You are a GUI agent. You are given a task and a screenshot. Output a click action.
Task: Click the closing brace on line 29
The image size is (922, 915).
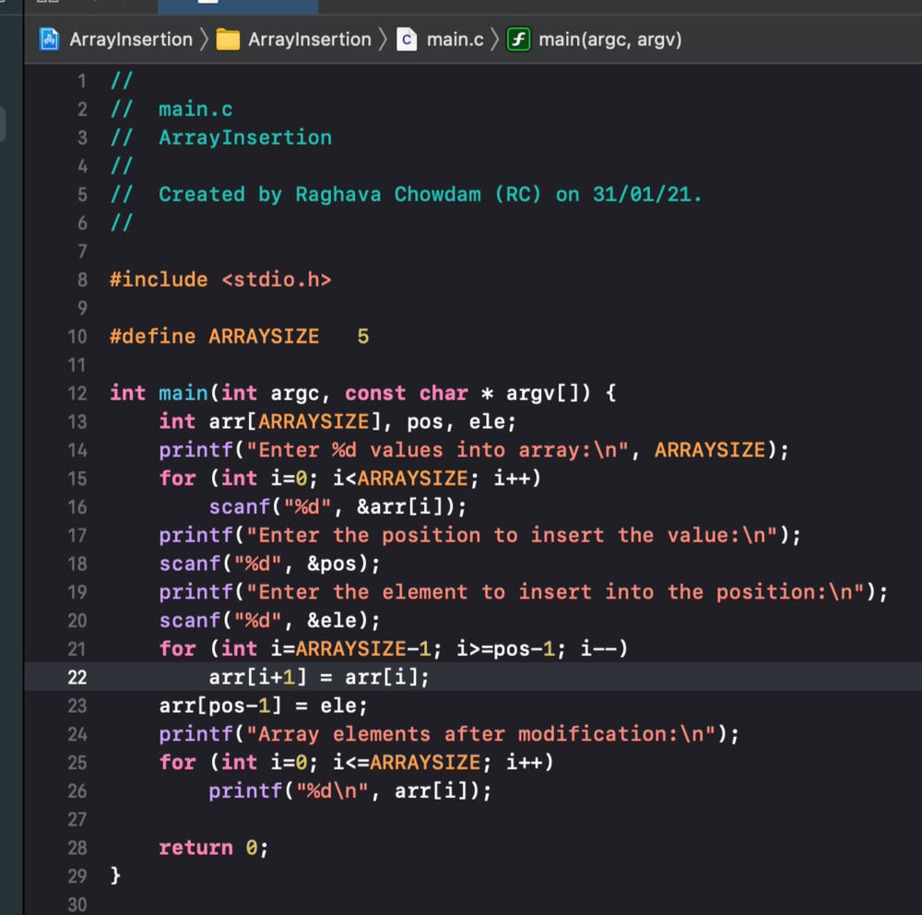coord(116,875)
